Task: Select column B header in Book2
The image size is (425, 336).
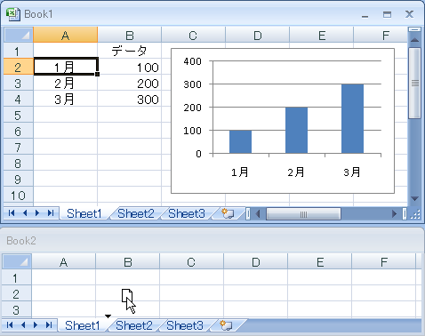Action: click(x=128, y=261)
